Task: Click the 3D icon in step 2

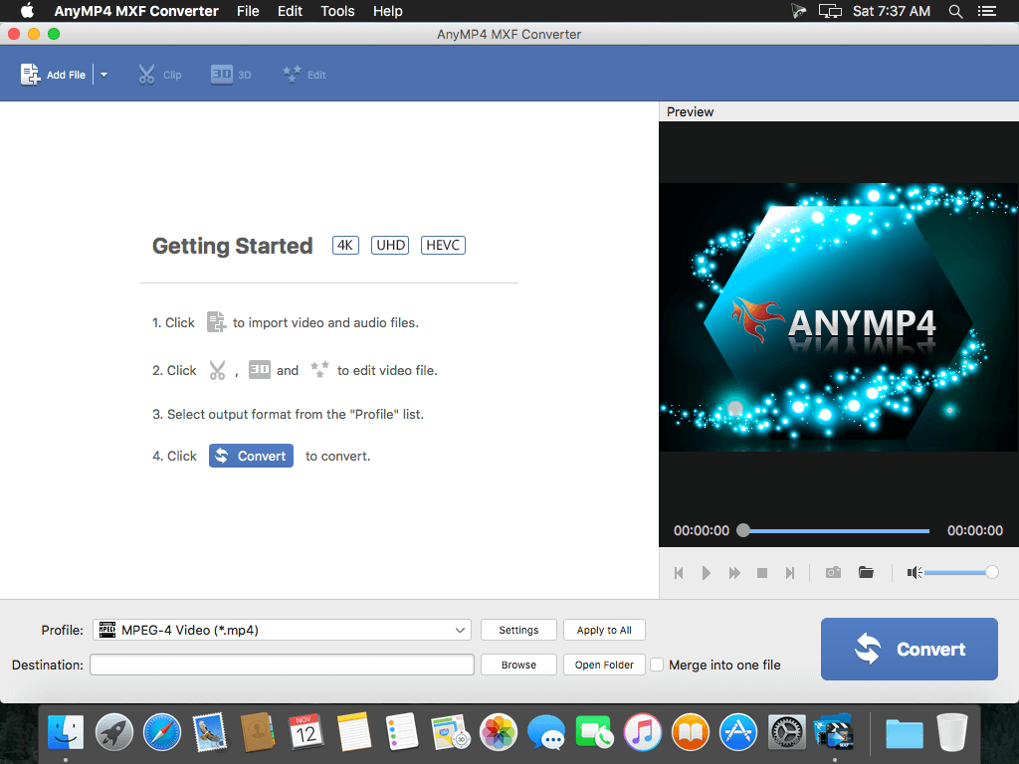Action: coord(260,369)
